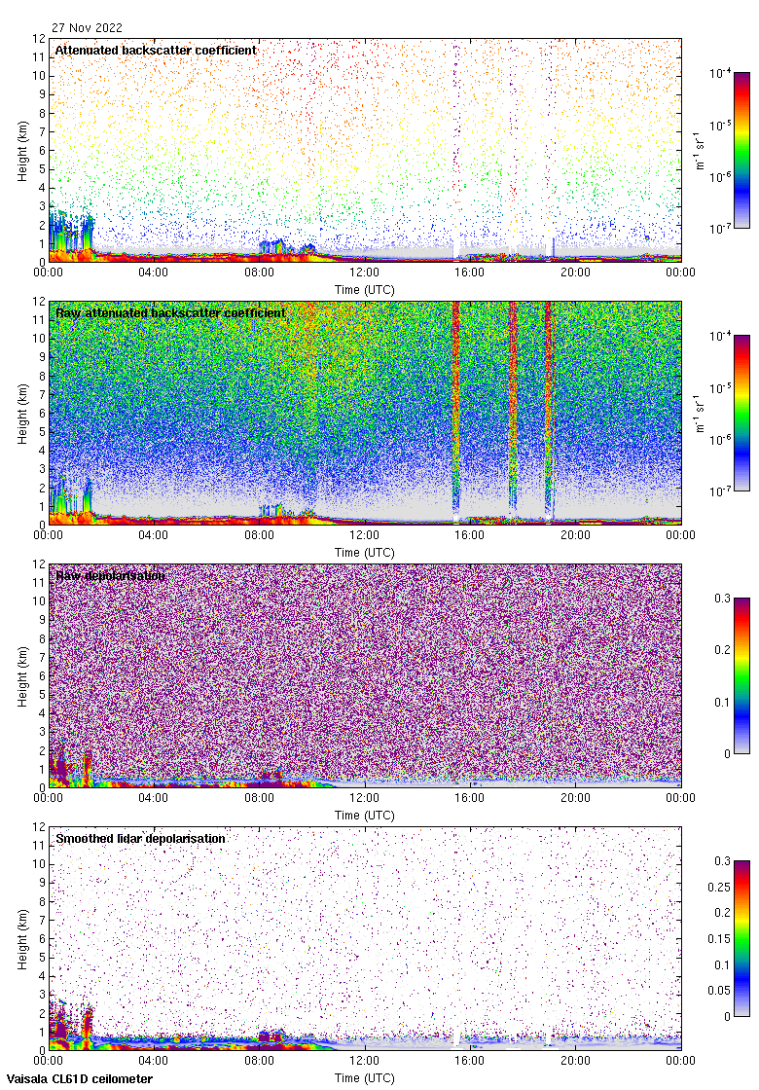Click the "Height (km)" label of the Smoothed lidar panel
The height and width of the screenshot is (1090, 759).
(x=23, y=939)
